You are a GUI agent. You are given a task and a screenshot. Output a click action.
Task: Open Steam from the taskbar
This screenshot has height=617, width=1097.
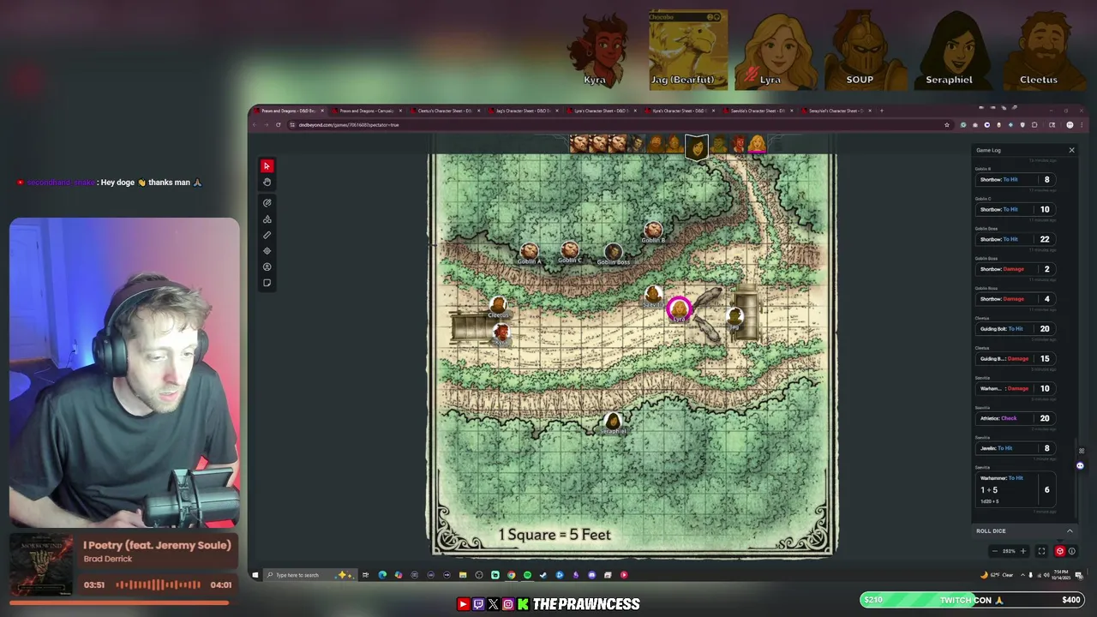543,575
